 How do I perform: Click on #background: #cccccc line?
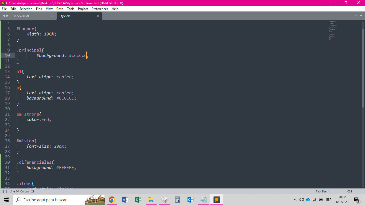tap(62, 56)
